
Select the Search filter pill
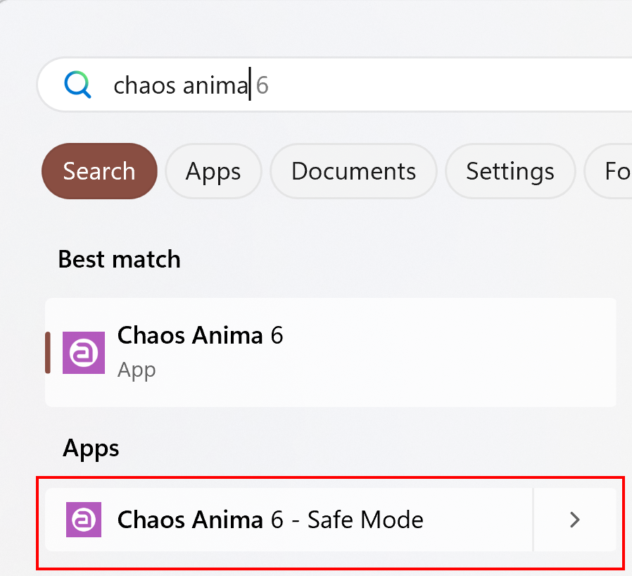(x=99, y=171)
